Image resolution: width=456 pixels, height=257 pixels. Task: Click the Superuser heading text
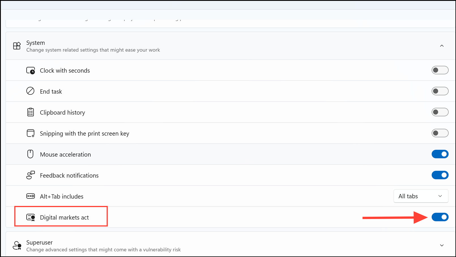tap(39, 243)
